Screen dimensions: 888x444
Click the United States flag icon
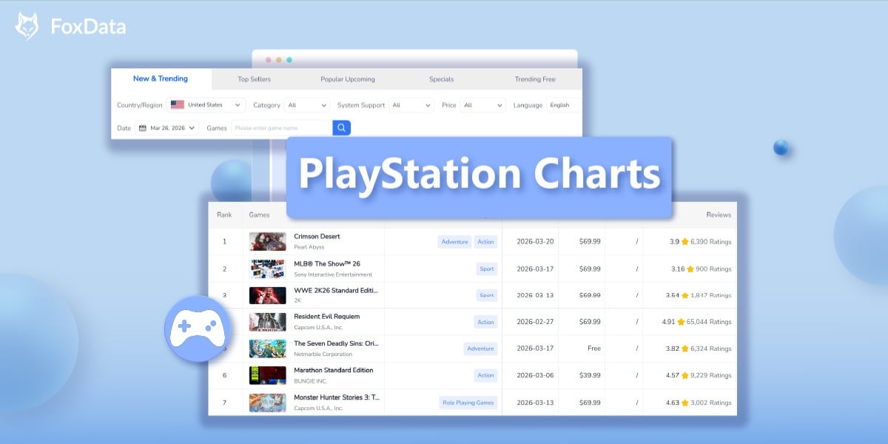pyautogui.click(x=177, y=104)
